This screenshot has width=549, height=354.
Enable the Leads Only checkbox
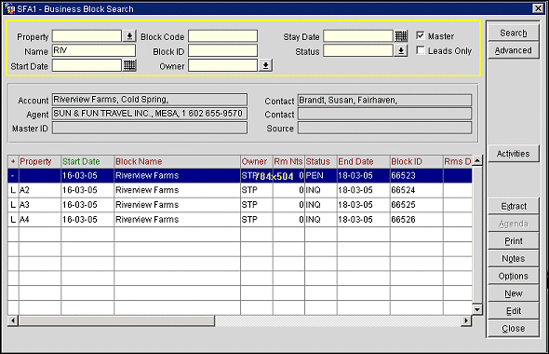(x=421, y=50)
